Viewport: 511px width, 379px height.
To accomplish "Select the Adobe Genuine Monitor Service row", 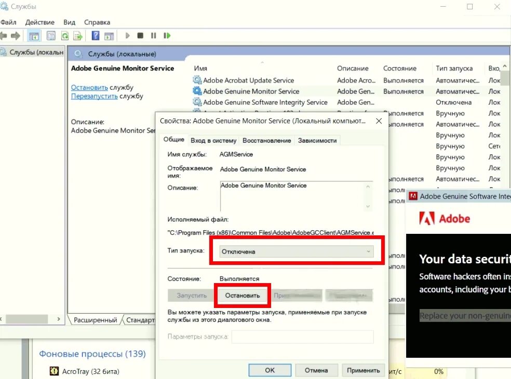I will pyautogui.click(x=347, y=91).
